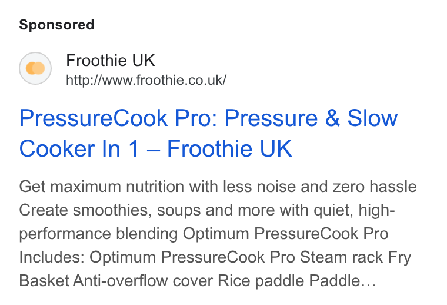Click 'quiet, high-' text in description
This screenshot has height=305, width=447.
354,210
